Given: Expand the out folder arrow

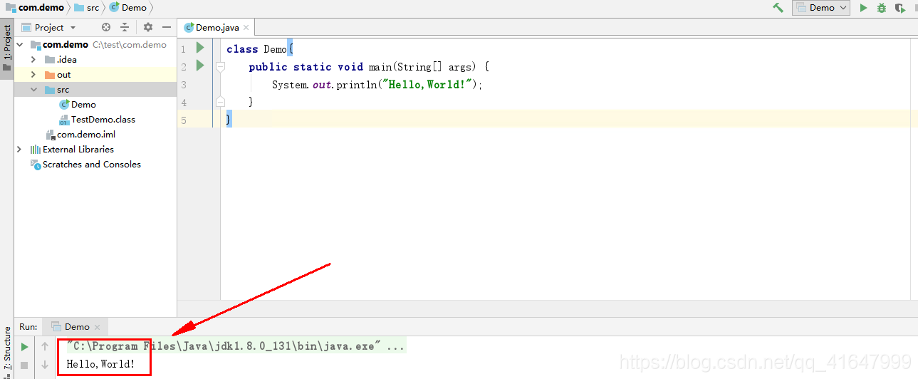Looking at the screenshot, I should tap(33, 75).
